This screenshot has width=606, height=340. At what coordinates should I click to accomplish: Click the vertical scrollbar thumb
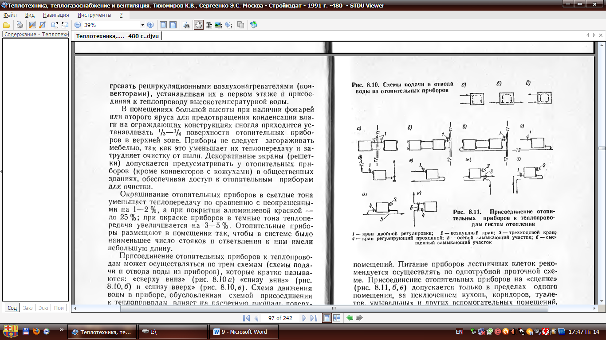click(x=602, y=149)
